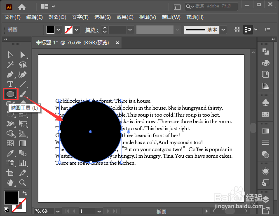Go to the Illustrator home screen

22,7
